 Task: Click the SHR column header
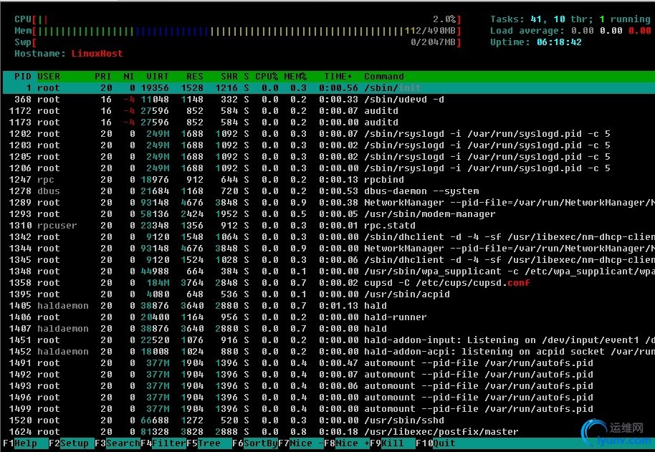[x=229, y=77]
